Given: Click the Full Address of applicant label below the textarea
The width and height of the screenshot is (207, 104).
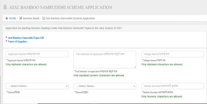Looking at the screenshot, I should click(96, 71).
